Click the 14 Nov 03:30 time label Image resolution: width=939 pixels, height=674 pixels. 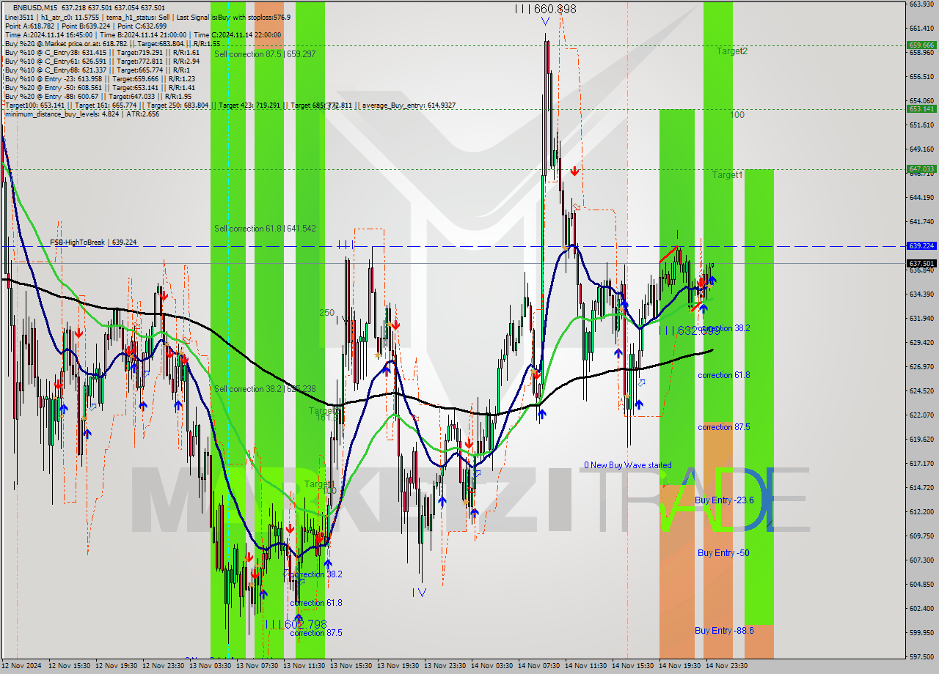pyautogui.click(x=492, y=666)
